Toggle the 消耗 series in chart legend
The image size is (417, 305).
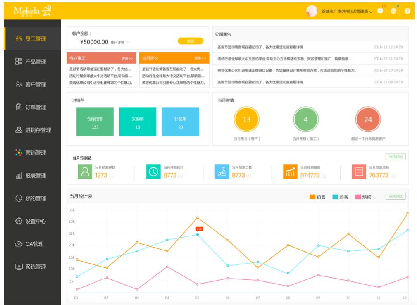(x=340, y=197)
